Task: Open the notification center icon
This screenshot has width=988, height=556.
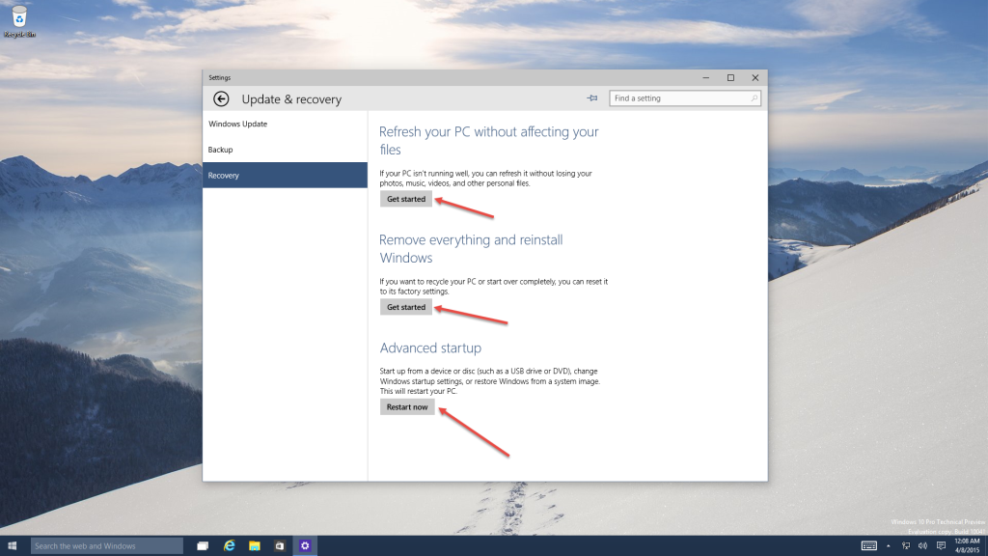Action: click(941, 546)
